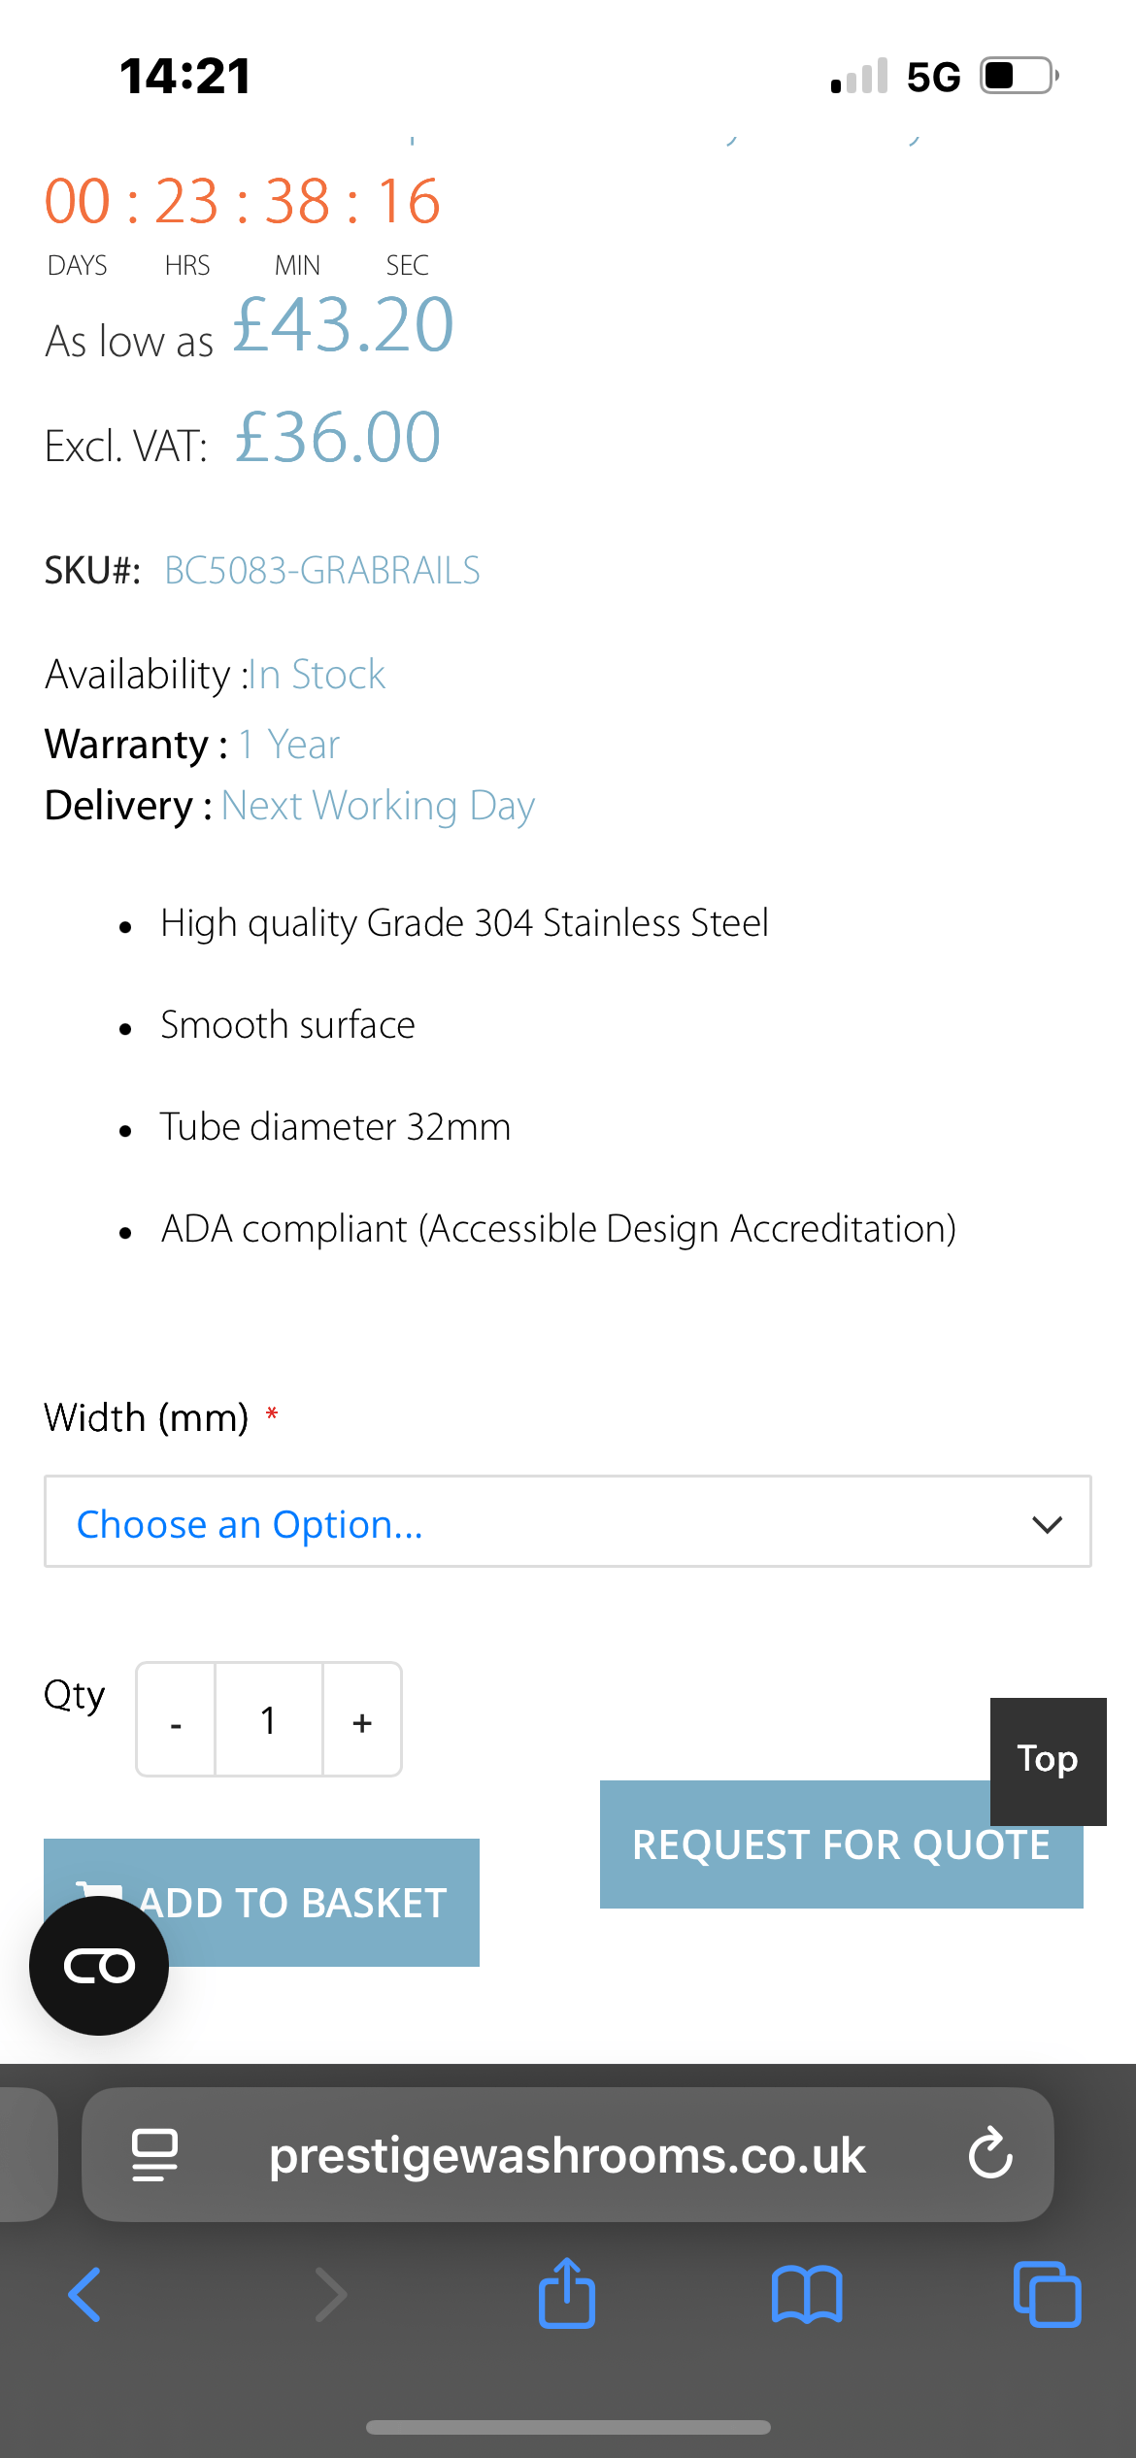The height and width of the screenshot is (2458, 1136).
Task: Tap the home indicator bar
Action: (568, 2427)
